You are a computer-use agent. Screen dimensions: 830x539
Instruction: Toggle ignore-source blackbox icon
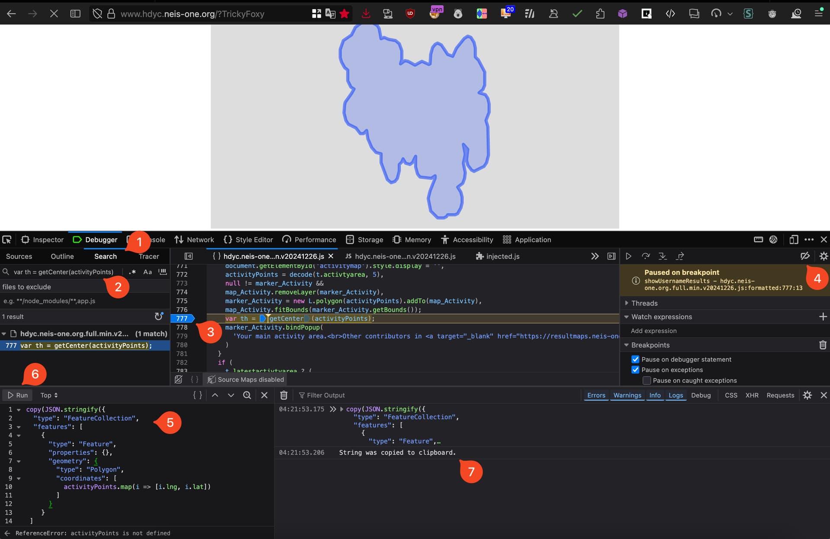179,379
